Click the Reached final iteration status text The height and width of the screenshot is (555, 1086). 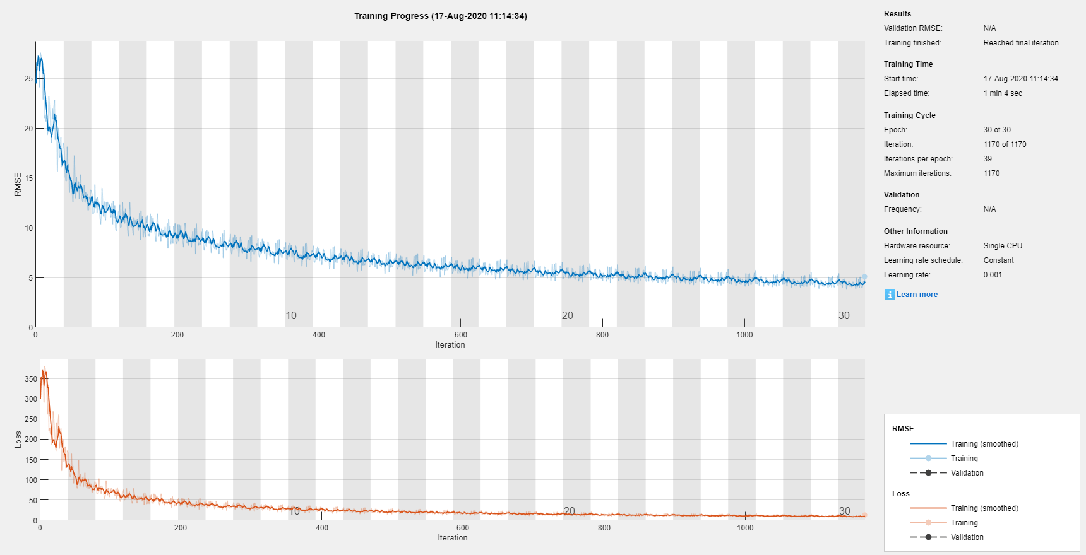[1021, 43]
